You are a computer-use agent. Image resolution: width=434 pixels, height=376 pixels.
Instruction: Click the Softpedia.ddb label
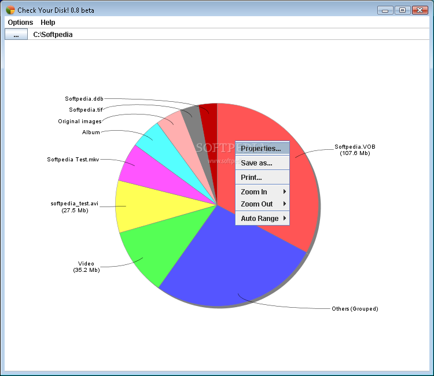pyautogui.click(x=84, y=99)
